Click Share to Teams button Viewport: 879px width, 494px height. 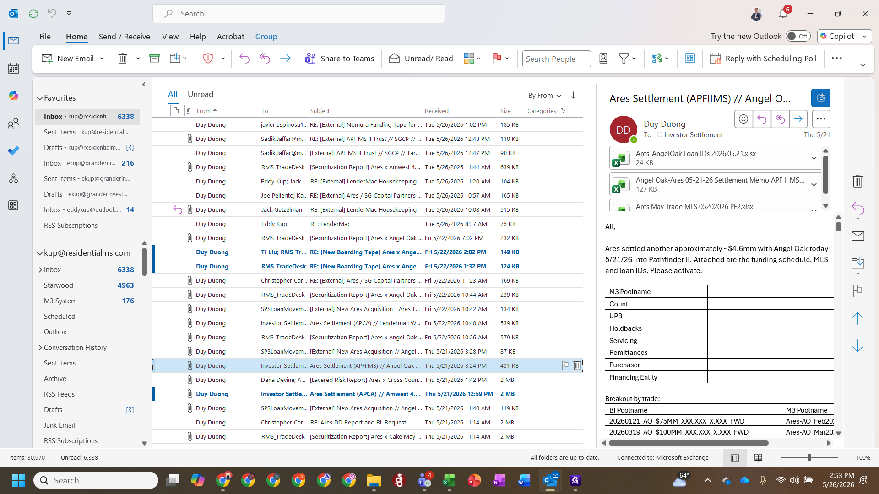point(339,59)
